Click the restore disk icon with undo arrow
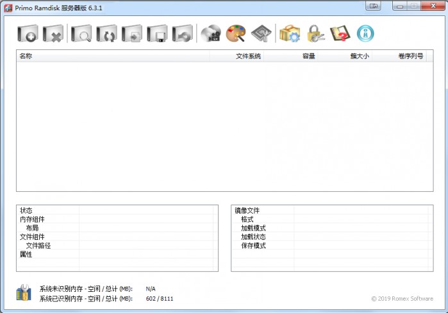 [x=182, y=33]
